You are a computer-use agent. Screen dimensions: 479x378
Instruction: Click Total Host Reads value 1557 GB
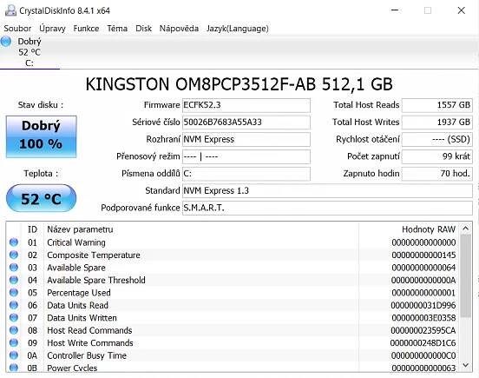coord(437,105)
